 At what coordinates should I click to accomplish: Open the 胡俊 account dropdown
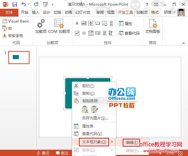[170, 12]
